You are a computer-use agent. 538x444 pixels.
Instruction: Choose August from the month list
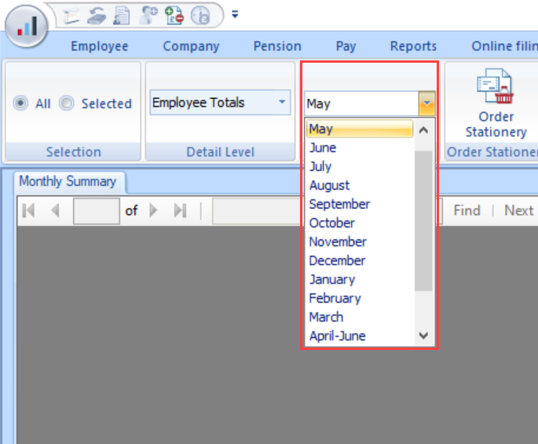(x=360, y=185)
